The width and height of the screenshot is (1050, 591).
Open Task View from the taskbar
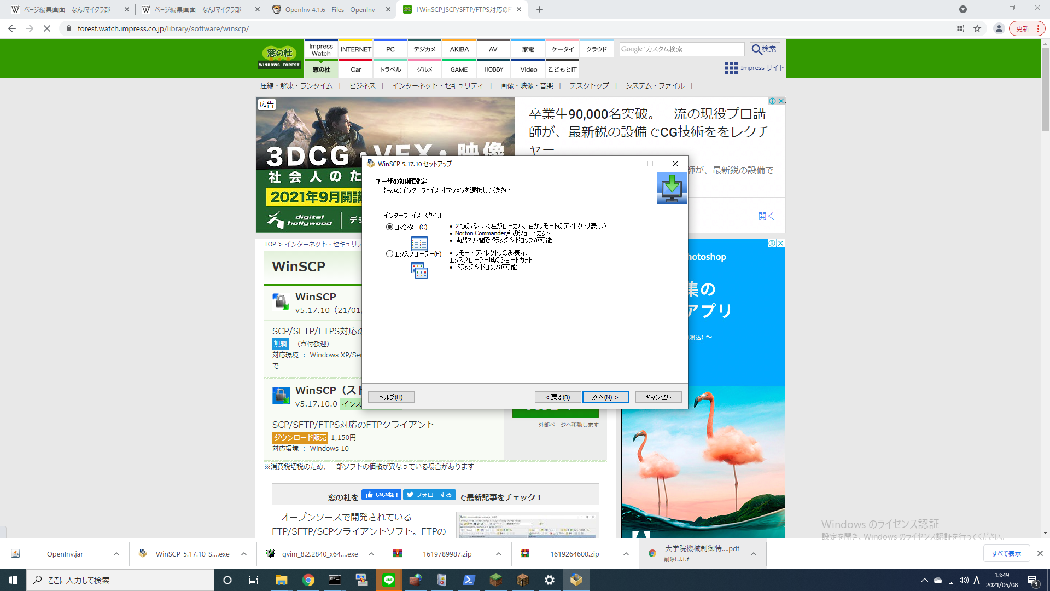click(x=253, y=580)
